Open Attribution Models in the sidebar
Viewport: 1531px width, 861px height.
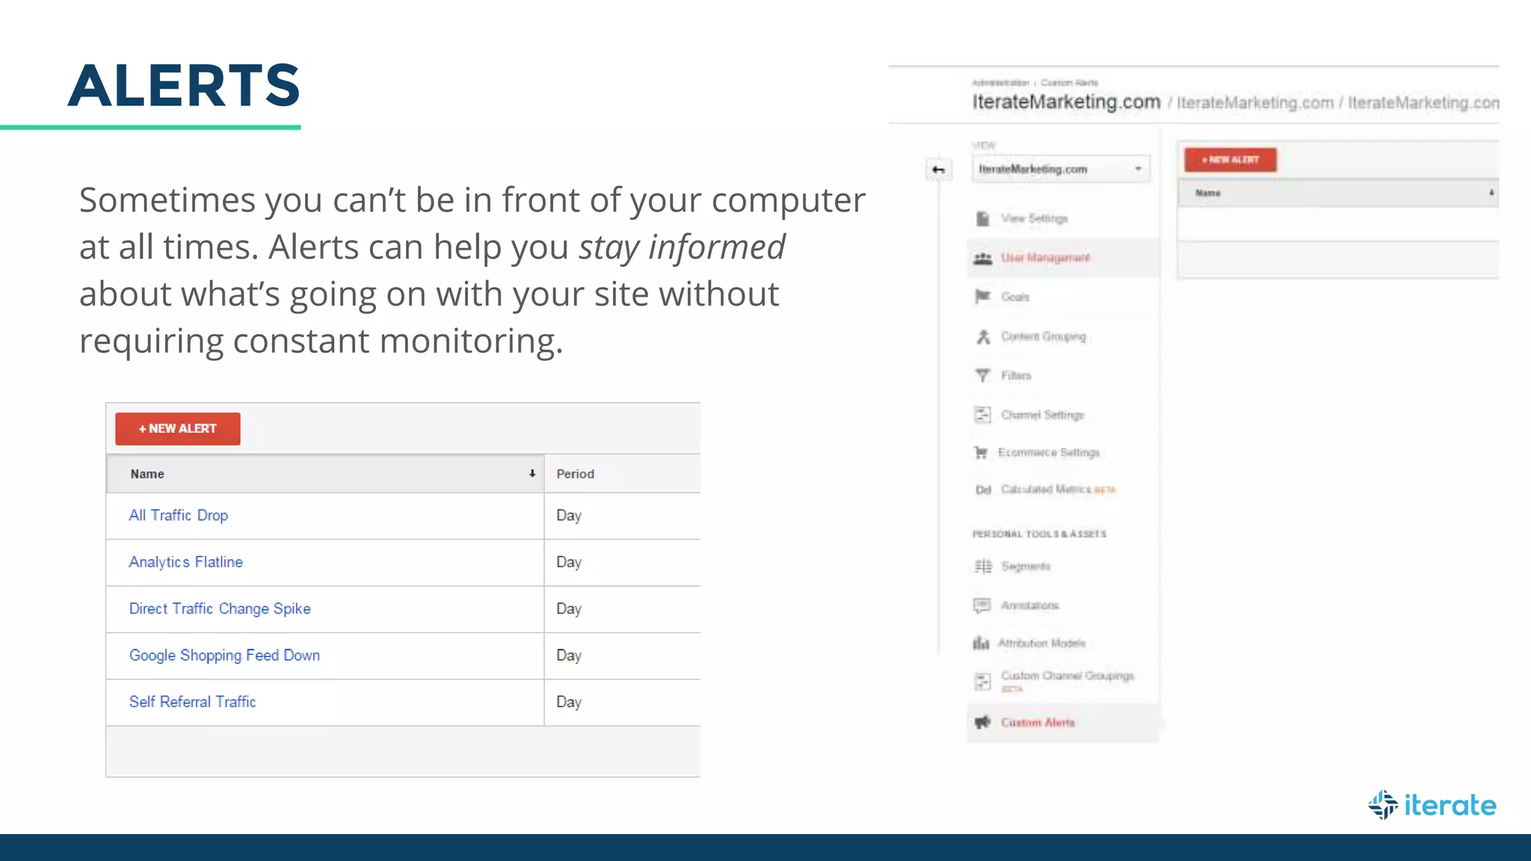1041,643
